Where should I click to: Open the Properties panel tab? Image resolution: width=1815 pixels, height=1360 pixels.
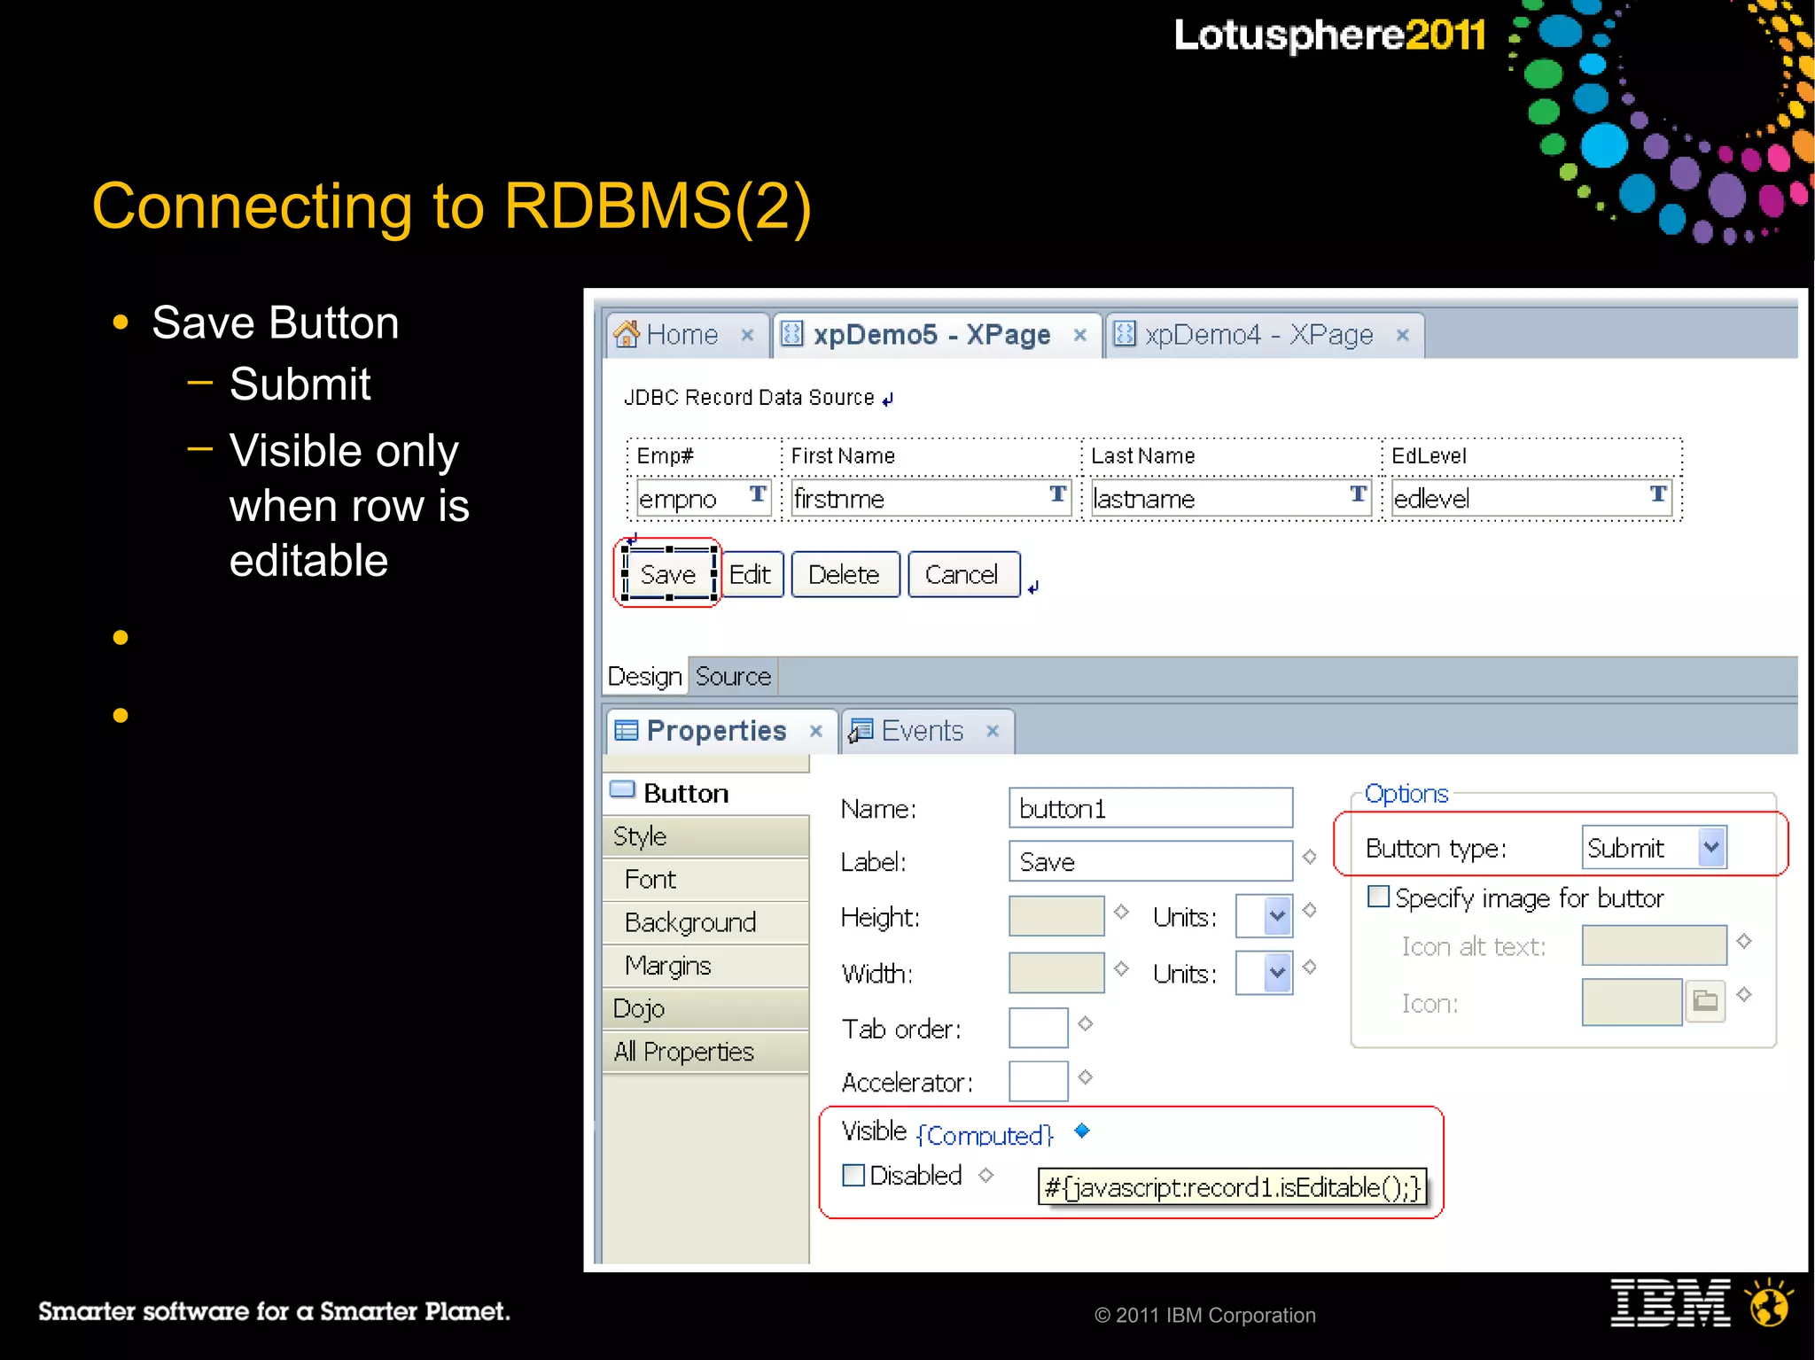(721, 730)
